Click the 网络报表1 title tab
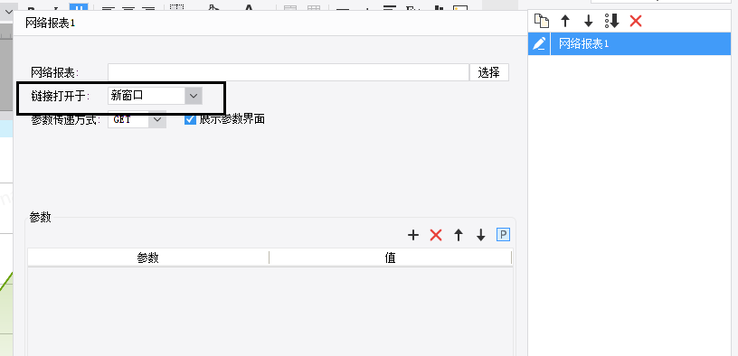Image resolution: width=738 pixels, height=356 pixels. 51,23
